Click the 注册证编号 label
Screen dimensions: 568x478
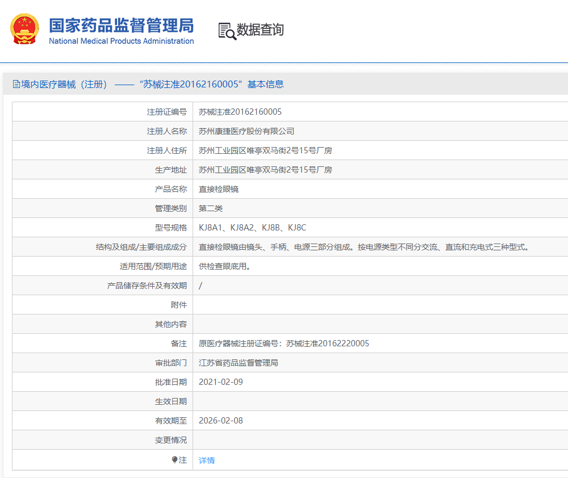(x=166, y=112)
